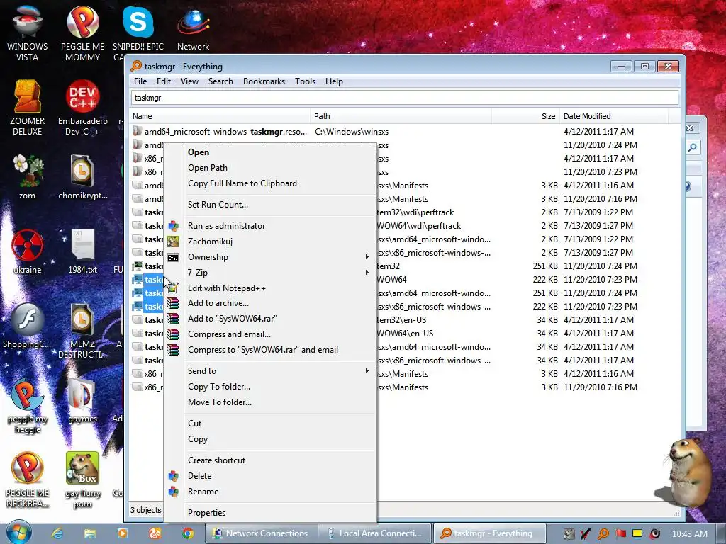726x544 pixels.
Task: Click the yellow tray icon beside the flag
Action: coord(637,534)
